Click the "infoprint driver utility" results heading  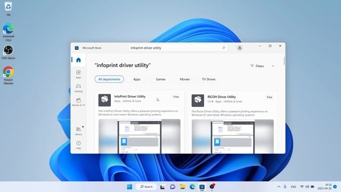coord(123,65)
